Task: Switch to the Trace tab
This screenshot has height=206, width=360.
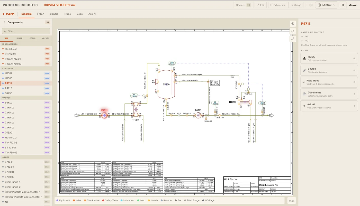Action: [x=67, y=14]
